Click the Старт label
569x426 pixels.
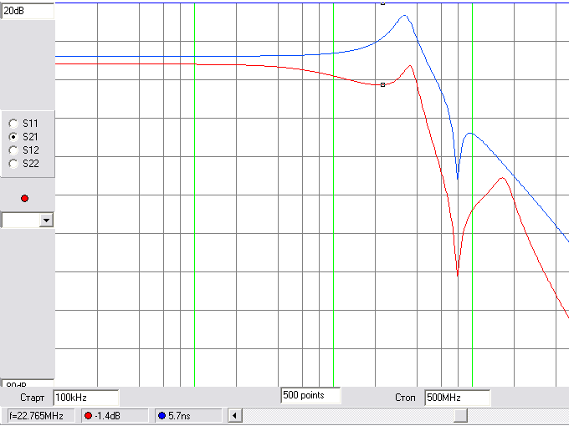(32, 398)
